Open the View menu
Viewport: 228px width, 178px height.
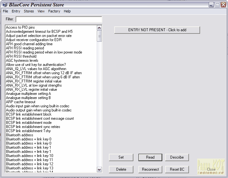pos(41,11)
